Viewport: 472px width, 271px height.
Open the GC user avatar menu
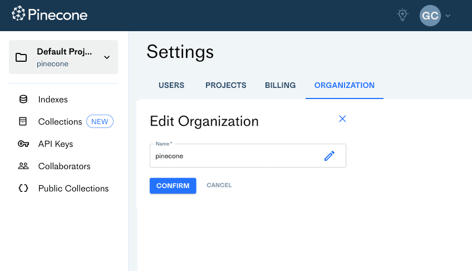430,16
